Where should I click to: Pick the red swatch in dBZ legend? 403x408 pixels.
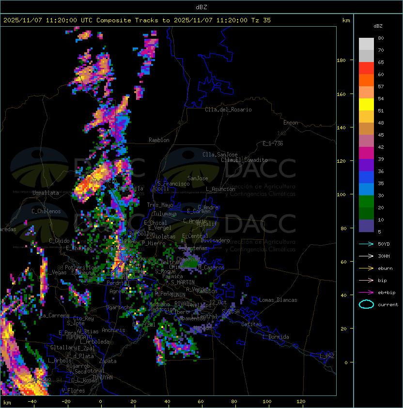(366, 68)
